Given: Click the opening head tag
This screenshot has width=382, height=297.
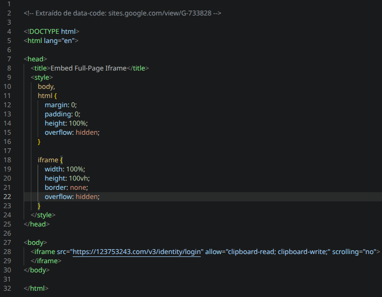Looking at the screenshot, I should click(x=35, y=59).
